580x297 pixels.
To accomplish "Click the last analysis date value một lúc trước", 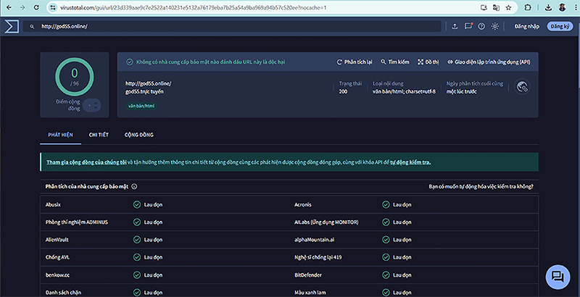I will [461, 91].
